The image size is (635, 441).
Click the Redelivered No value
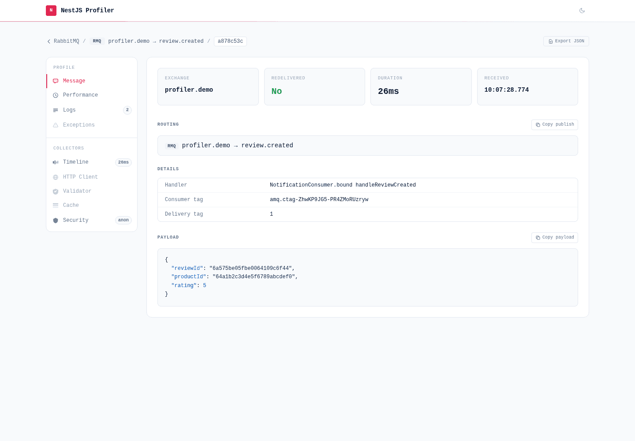tap(276, 91)
